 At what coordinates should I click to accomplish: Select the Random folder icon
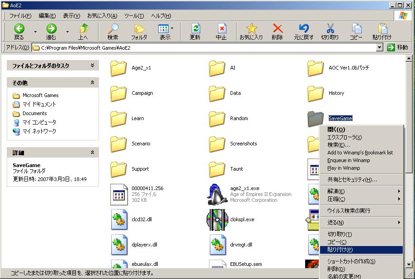point(217,119)
